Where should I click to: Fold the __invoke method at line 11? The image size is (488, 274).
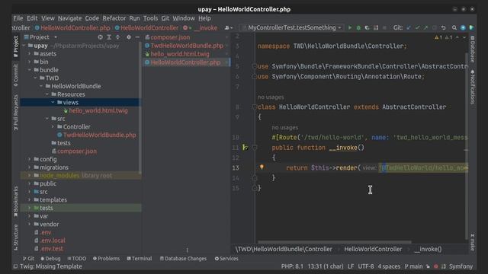[254, 148]
